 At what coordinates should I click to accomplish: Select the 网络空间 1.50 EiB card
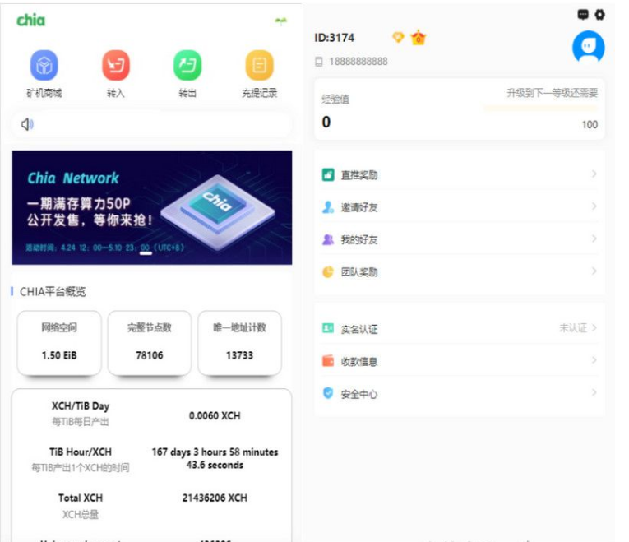[x=59, y=342]
